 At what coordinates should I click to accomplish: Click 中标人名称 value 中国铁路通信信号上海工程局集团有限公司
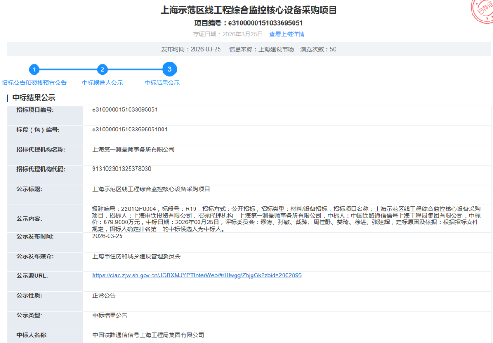[148, 335]
